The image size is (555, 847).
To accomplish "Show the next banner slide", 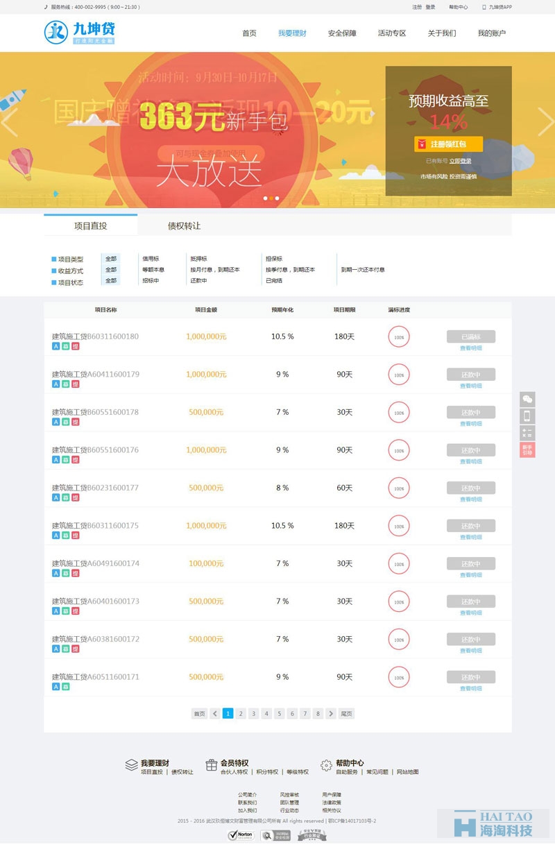I will (x=545, y=122).
